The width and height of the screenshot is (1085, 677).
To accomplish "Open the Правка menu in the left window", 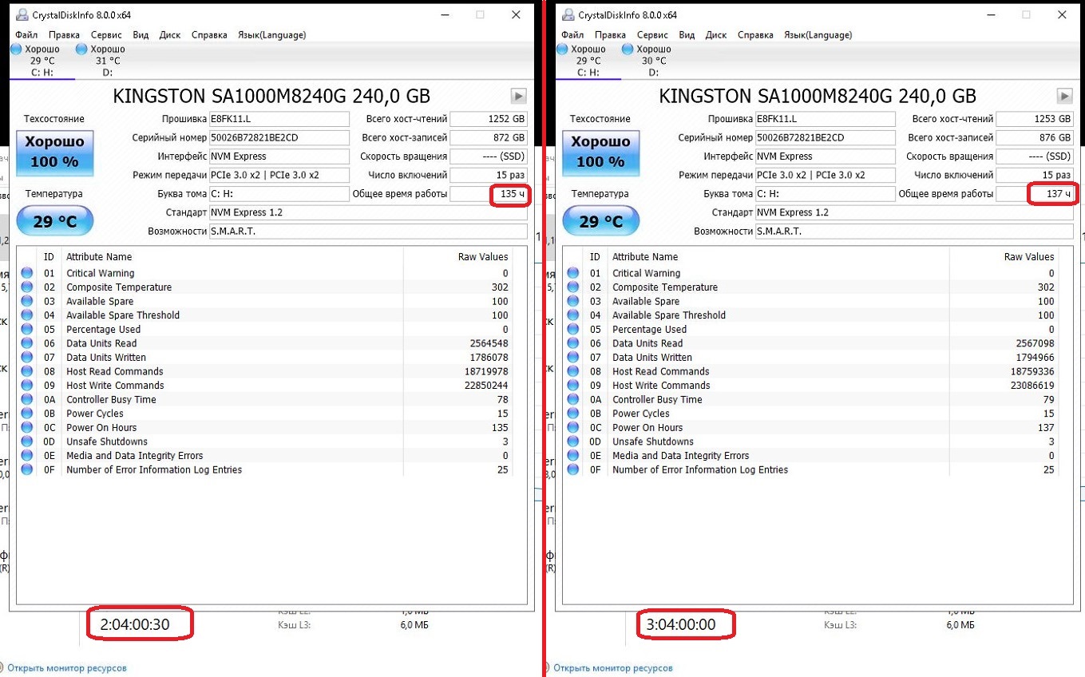I will click(64, 35).
